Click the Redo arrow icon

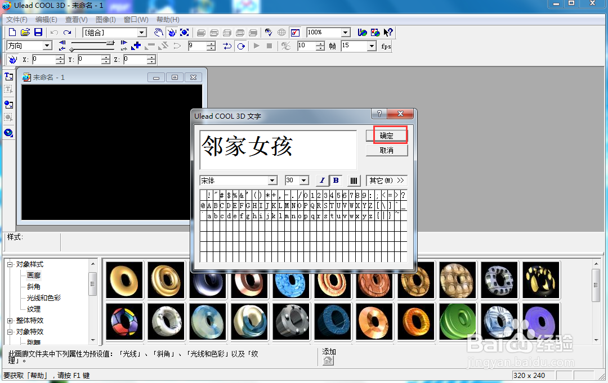tap(68, 33)
